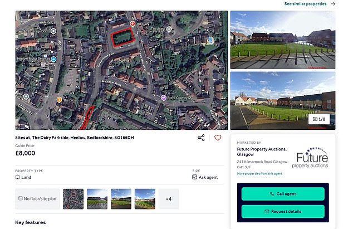Open the third thumbnail of green field
The height and width of the screenshot is (229, 353).
121,199
